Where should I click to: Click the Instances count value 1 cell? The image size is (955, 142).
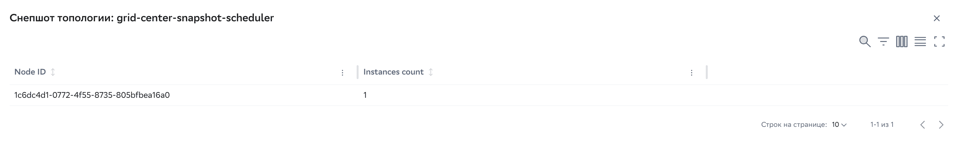pyautogui.click(x=365, y=96)
